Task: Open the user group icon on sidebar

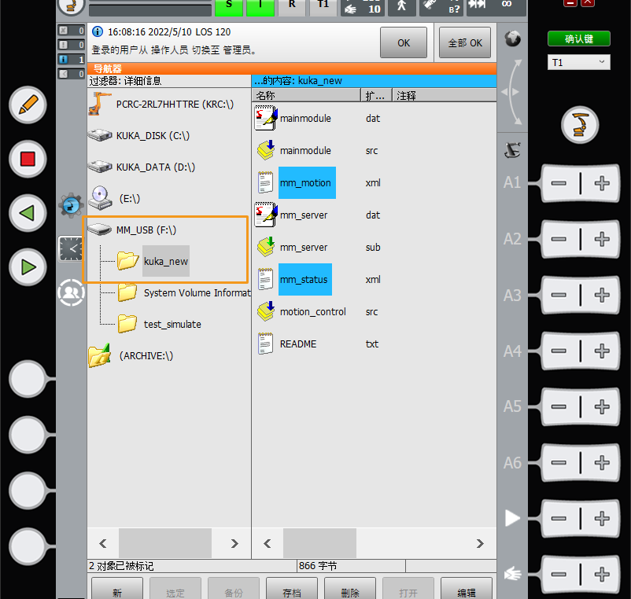Action: pos(71,292)
